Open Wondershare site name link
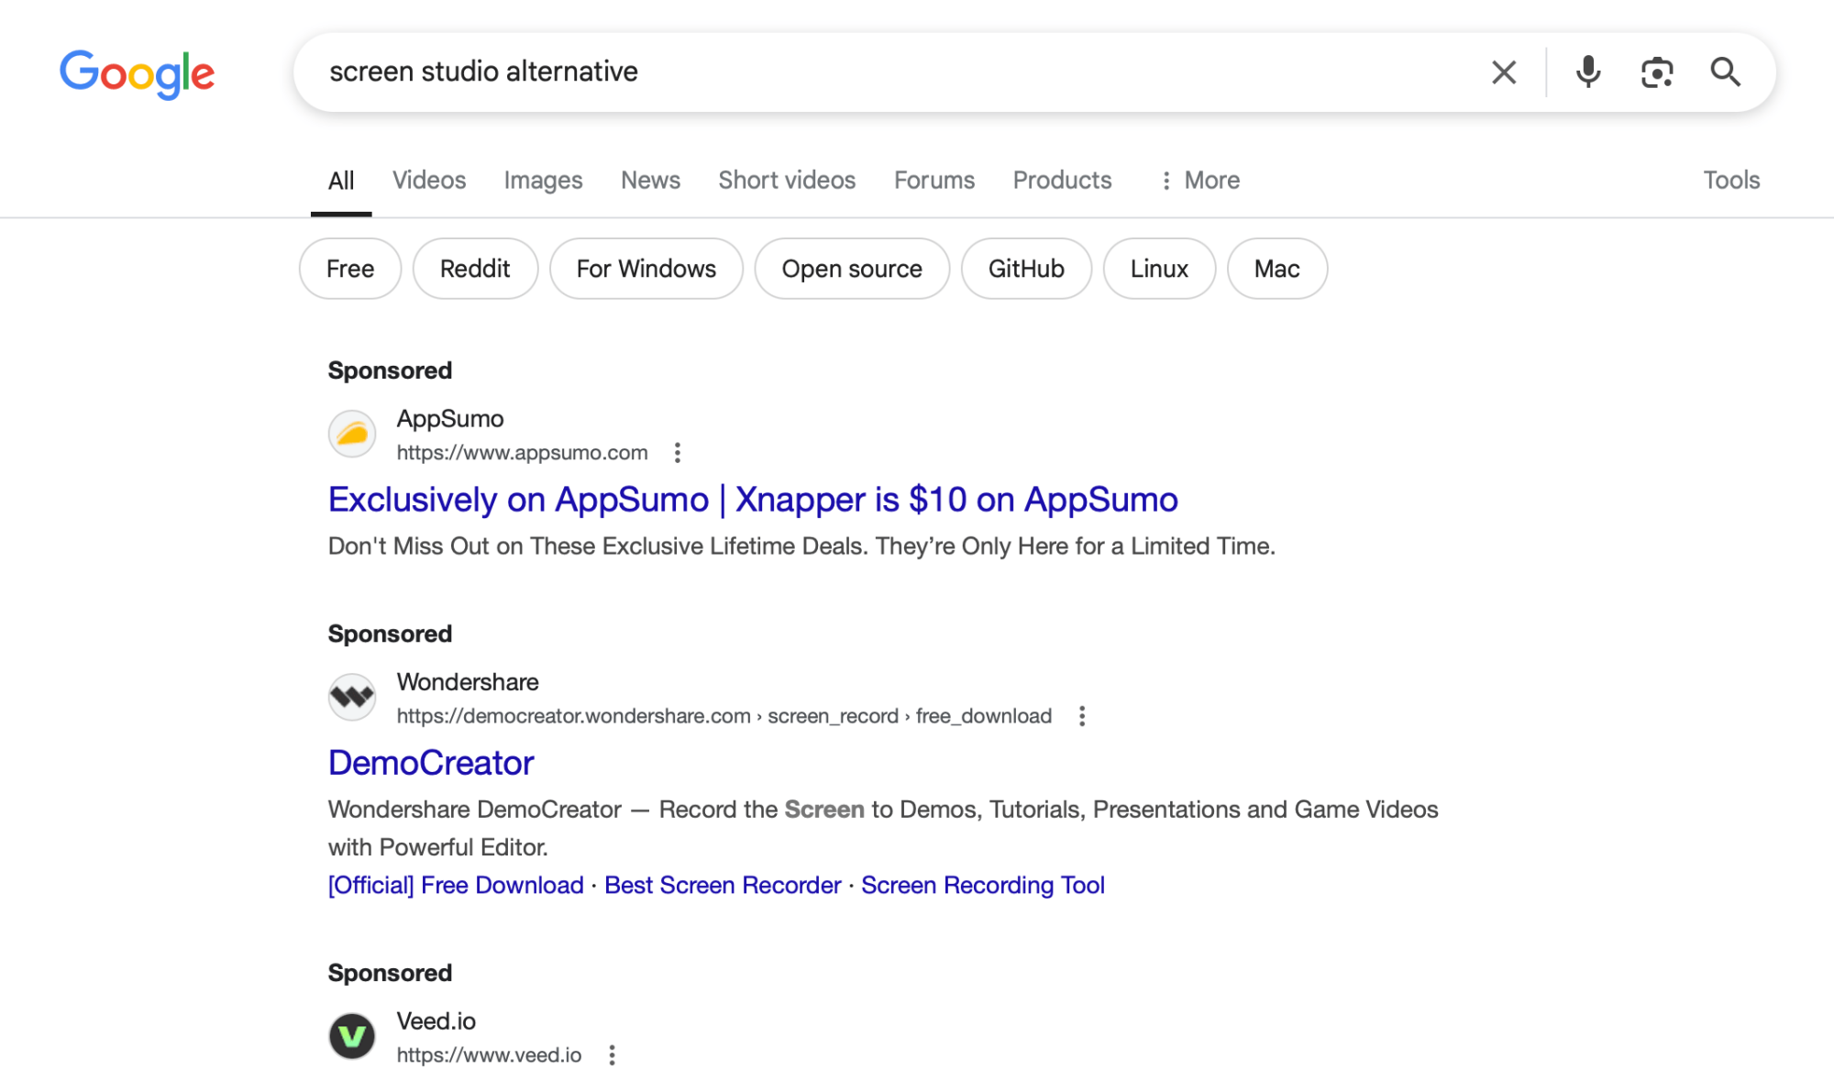The image size is (1834, 1081). tap(468, 682)
